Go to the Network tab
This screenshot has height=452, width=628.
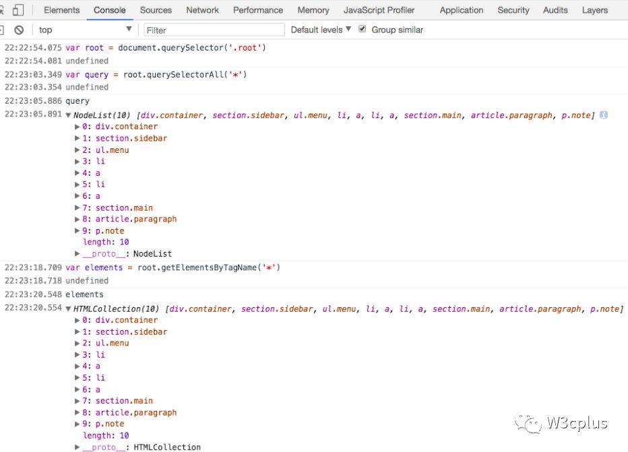pyautogui.click(x=203, y=10)
